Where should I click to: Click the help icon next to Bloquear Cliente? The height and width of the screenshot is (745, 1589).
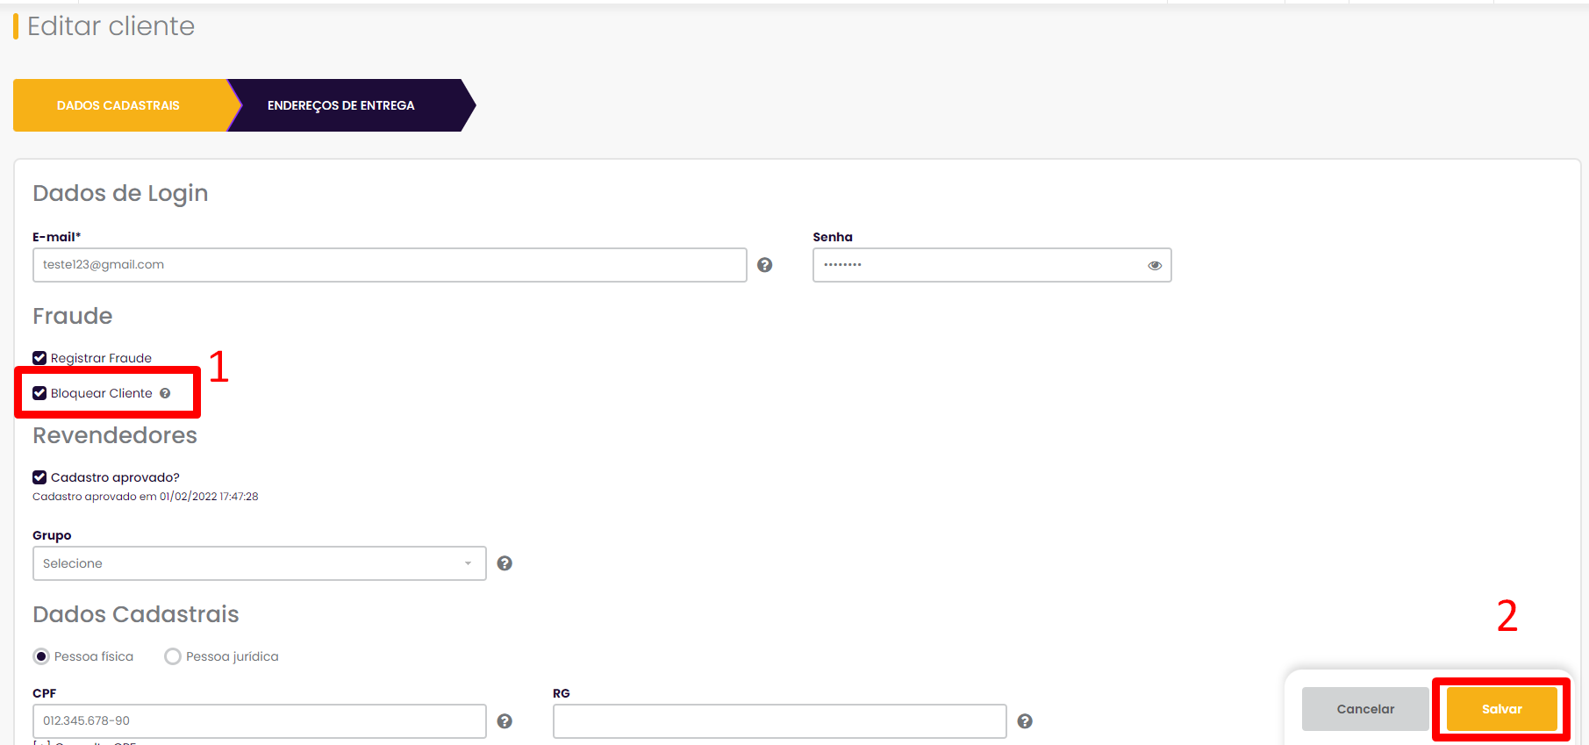pos(165,393)
